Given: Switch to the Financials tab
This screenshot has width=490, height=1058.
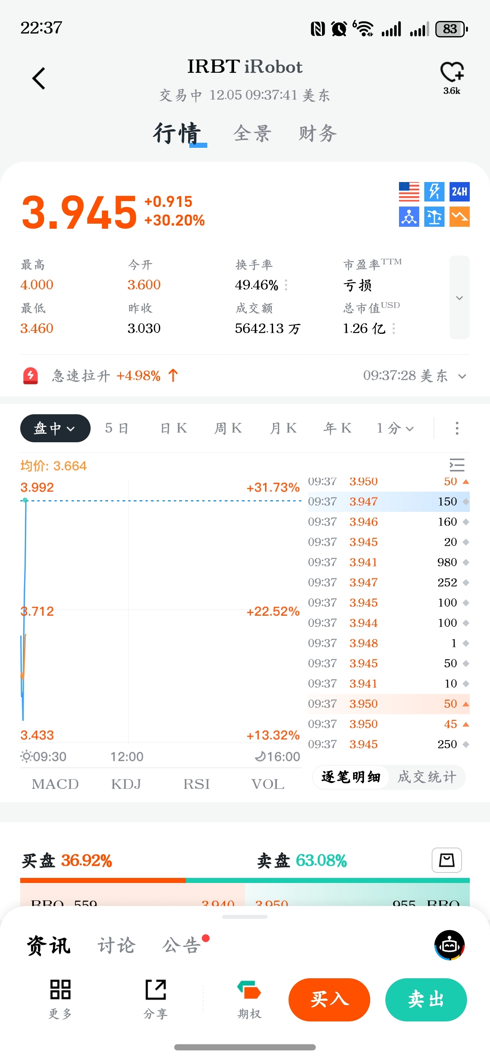Looking at the screenshot, I should pos(317,133).
